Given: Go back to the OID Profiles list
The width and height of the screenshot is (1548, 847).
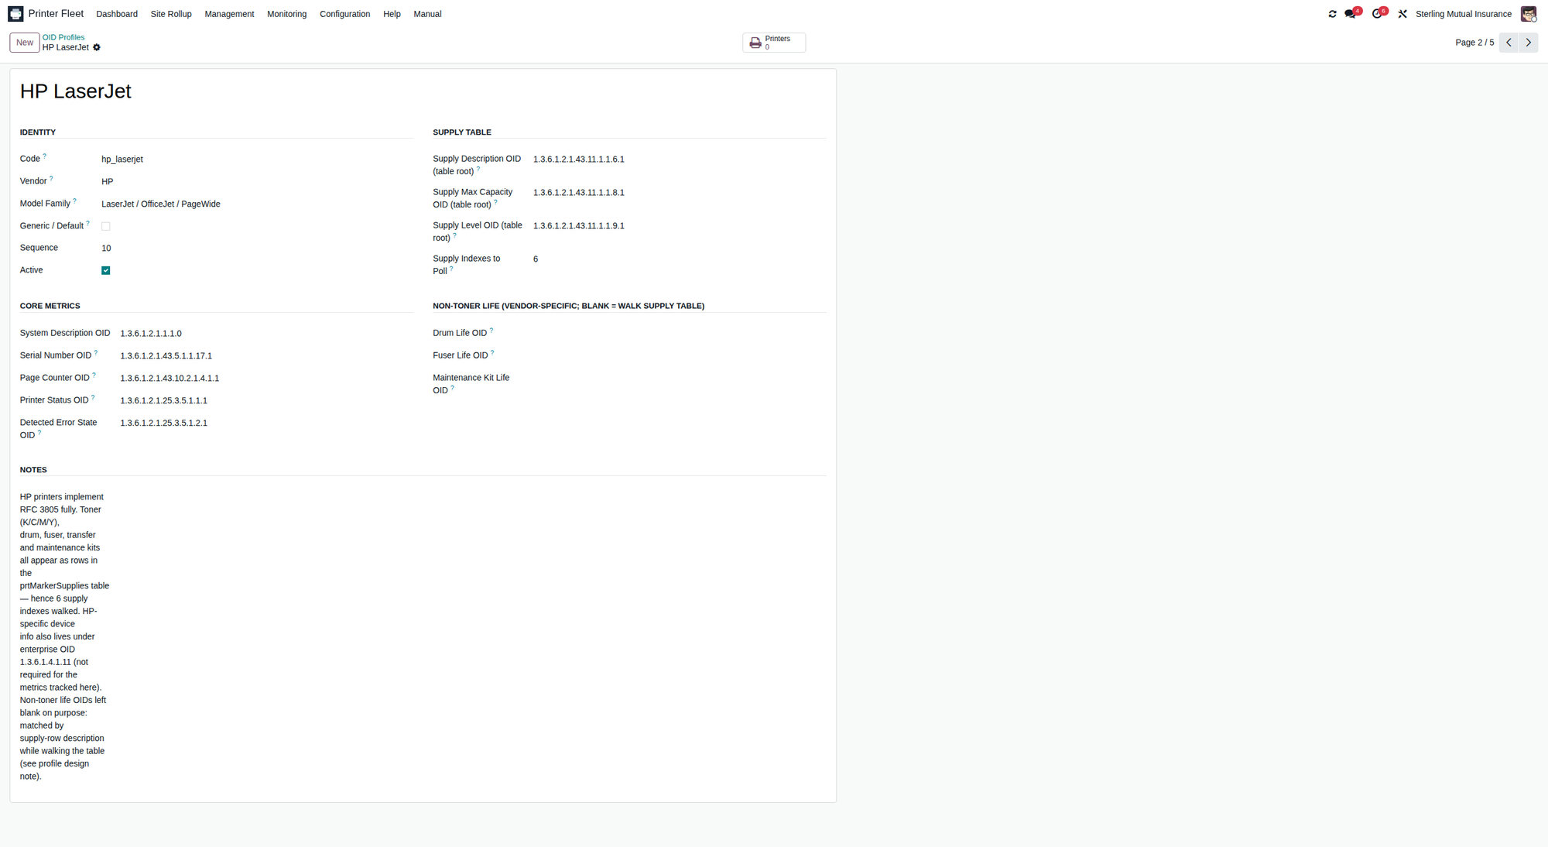Looking at the screenshot, I should 63,37.
